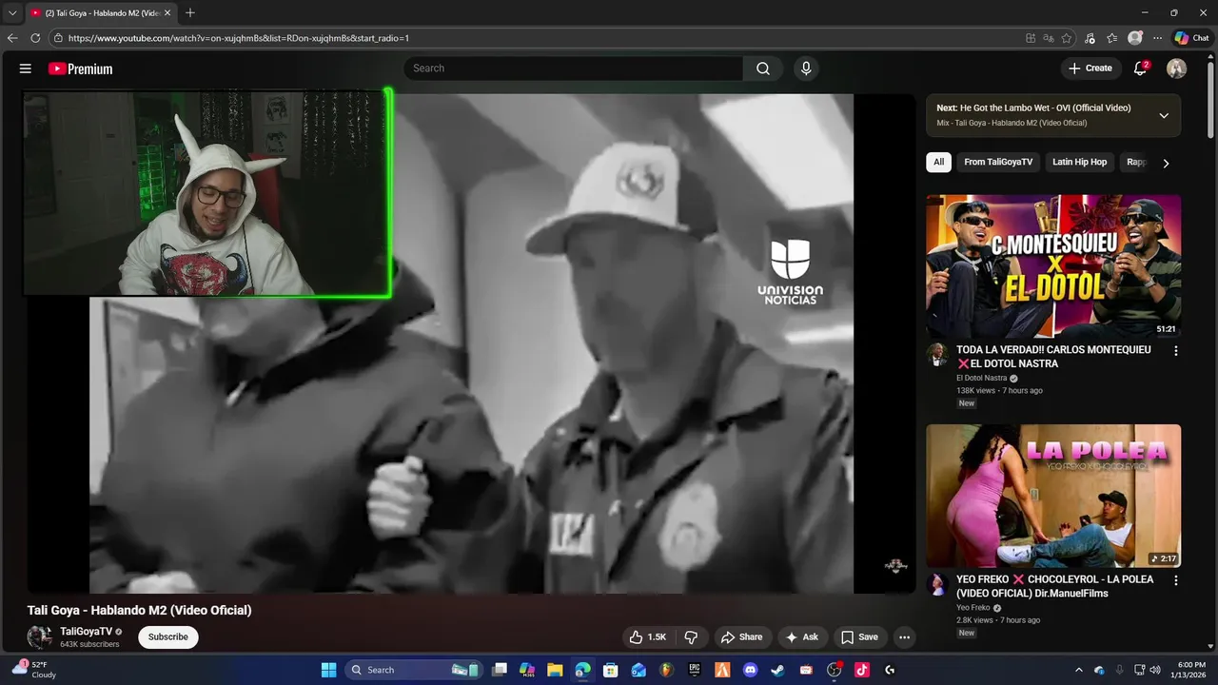Go to YouTube Premium home logo
This screenshot has width=1218, height=685.
point(80,68)
